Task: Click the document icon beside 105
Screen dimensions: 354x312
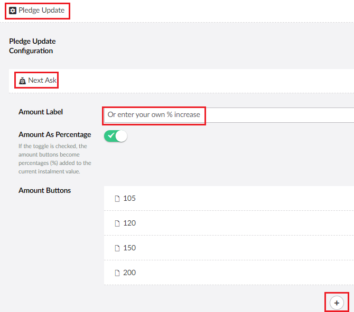Action: pyautogui.click(x=117, y=199)
